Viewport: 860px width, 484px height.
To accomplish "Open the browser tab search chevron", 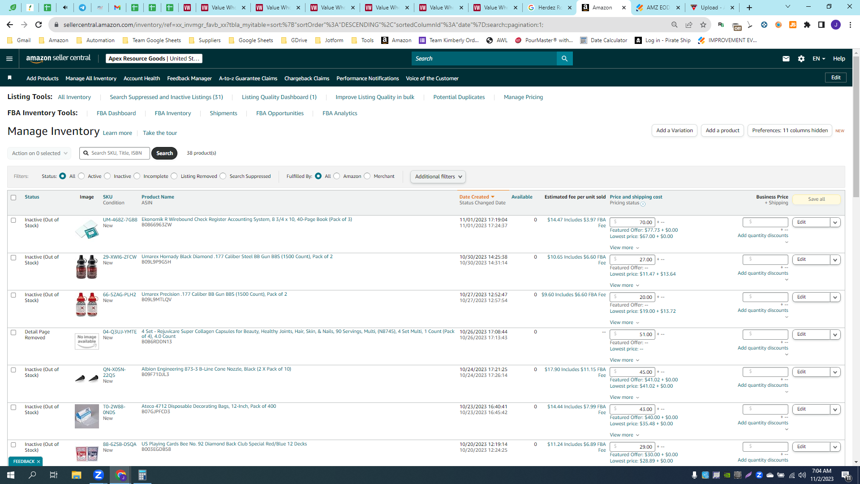I will point(788,7).
